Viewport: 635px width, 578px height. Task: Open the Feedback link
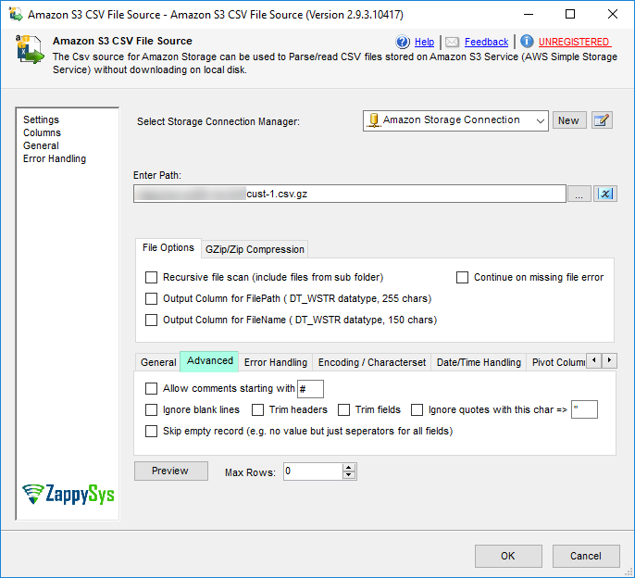pyautogui.click(x=486, y=43)
